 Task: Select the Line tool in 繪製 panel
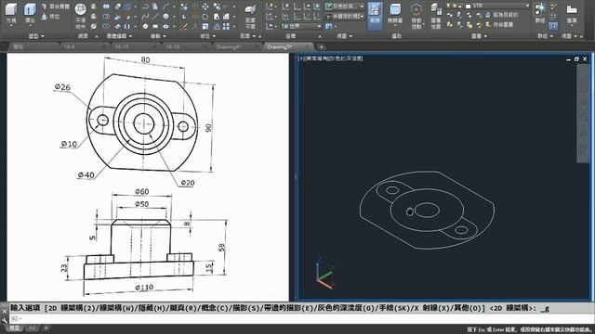155,17
